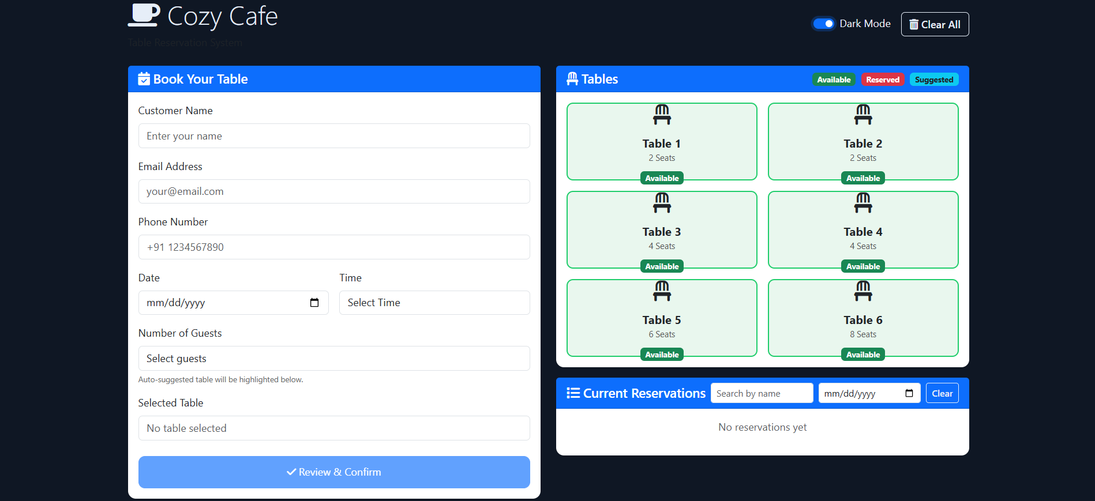Open the Select Time dropdown

click(x=434, y=303)
